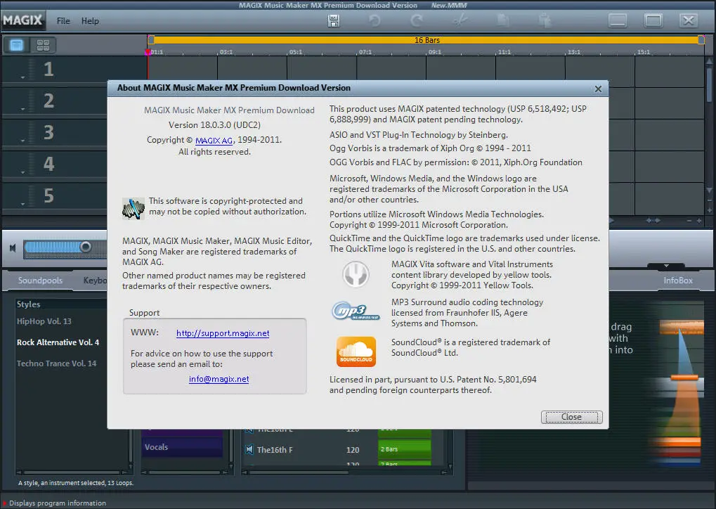This screenshot has height=509, width=716.
Task: Click the mp3 Surround logo
Action: click(x=356, y=311)
